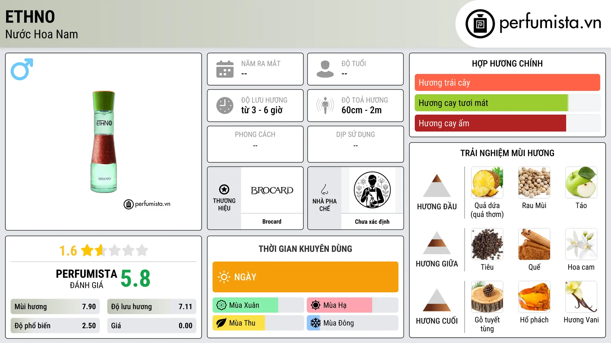
Task: Click the Nước Hoa Nam subtitle
Action: coord(41,34)
